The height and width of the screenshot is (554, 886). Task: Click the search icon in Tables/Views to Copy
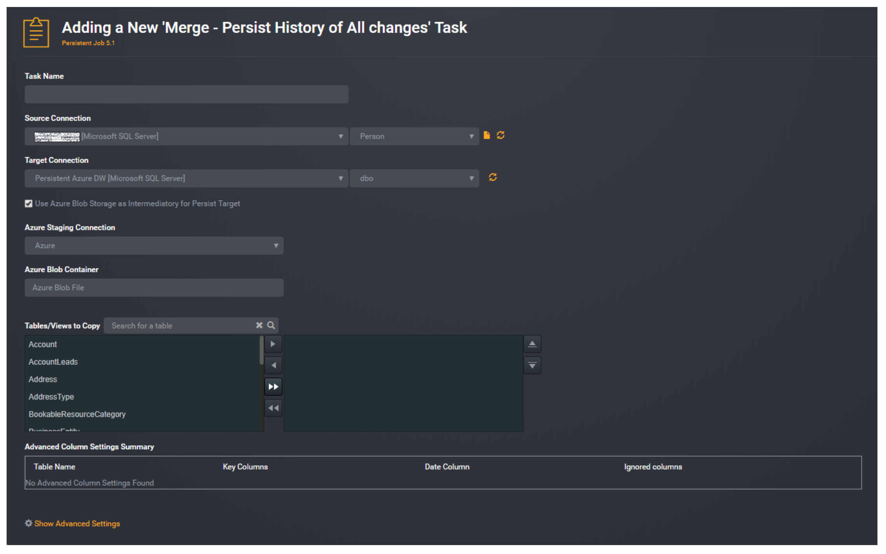[272, 325]
